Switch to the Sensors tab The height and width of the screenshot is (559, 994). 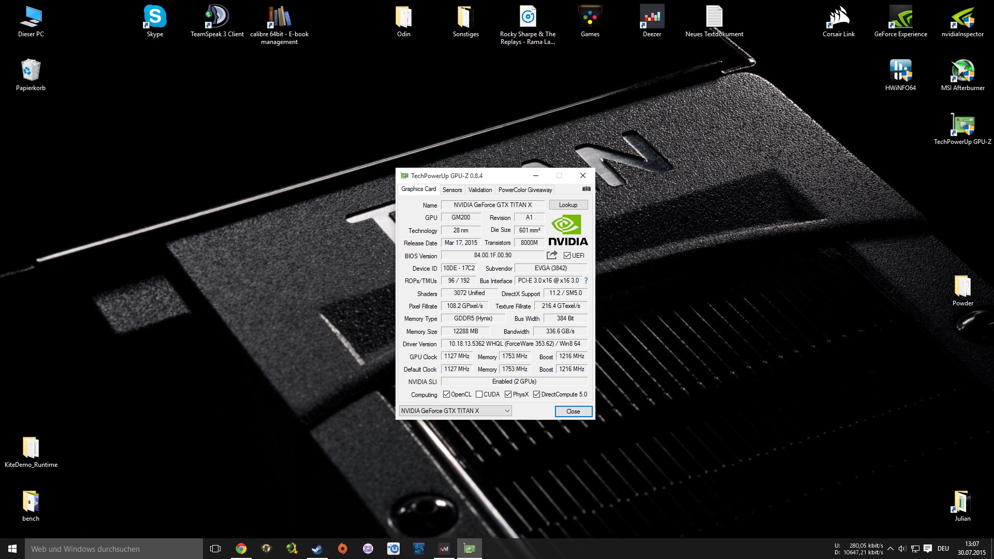pyautogui.click(x=452, y=190)
